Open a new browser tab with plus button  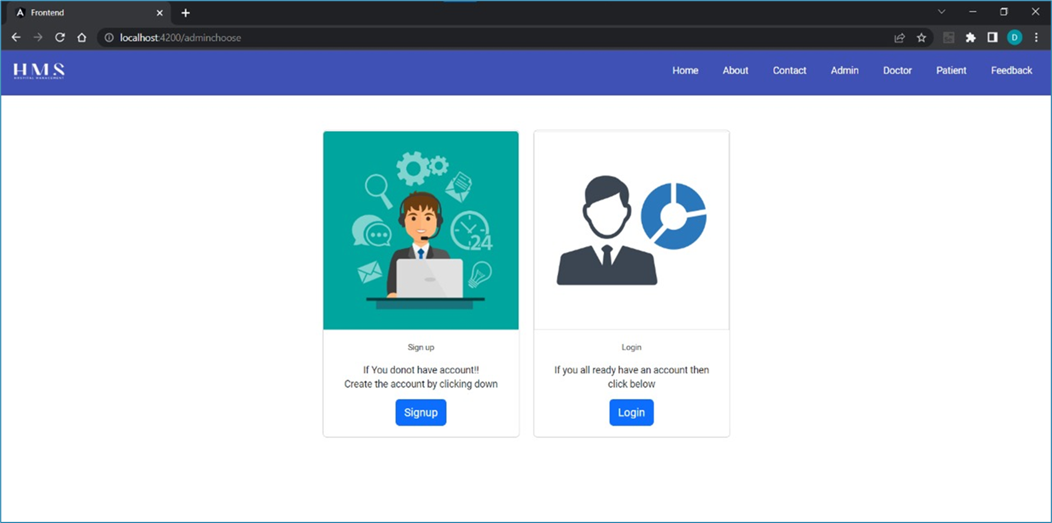[186, 12]
